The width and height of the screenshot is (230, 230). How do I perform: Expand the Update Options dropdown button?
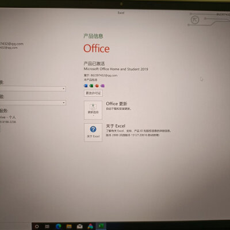[x=93, y=110]
